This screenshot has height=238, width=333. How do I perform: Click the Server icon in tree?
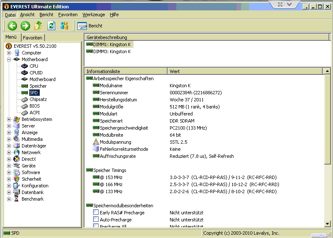coord(17,126)
